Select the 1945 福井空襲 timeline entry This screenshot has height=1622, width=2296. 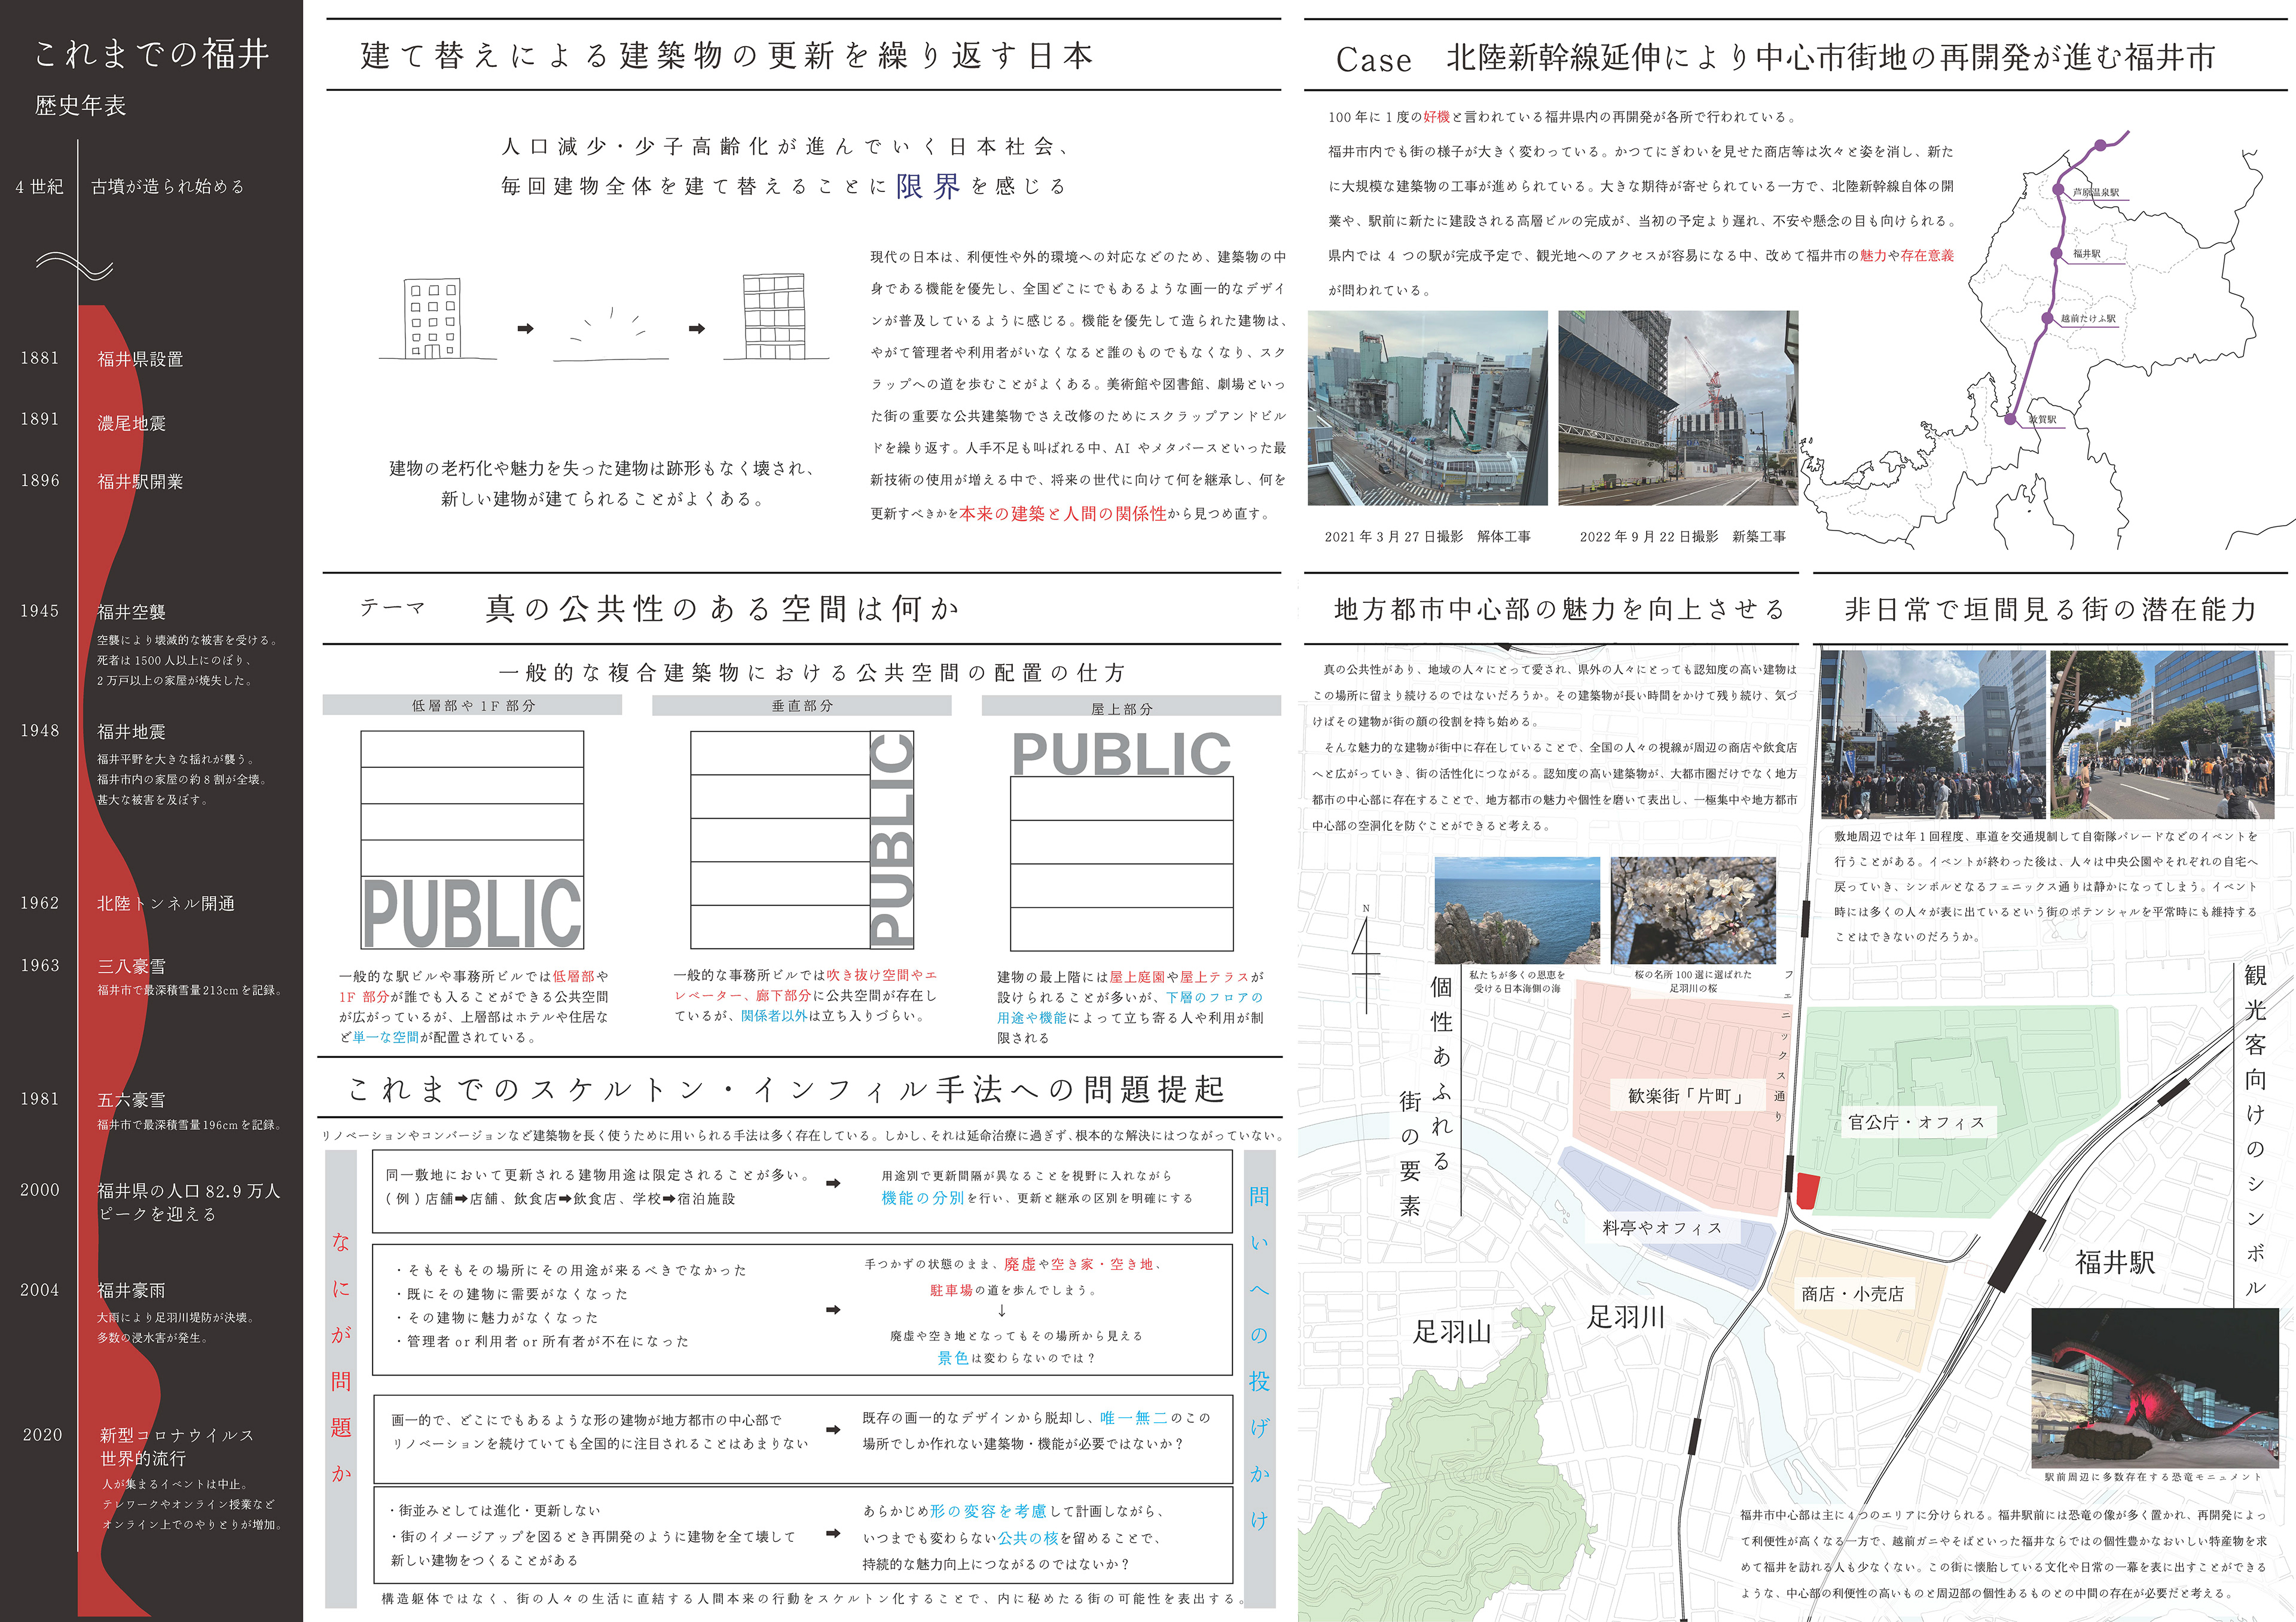(x=131, y=611)
